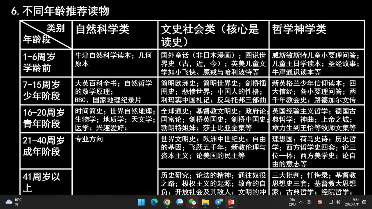Screen dimensions: 372x209
Task: Click the row header 1-6周岁 学龄前
Action: point(46,63)
